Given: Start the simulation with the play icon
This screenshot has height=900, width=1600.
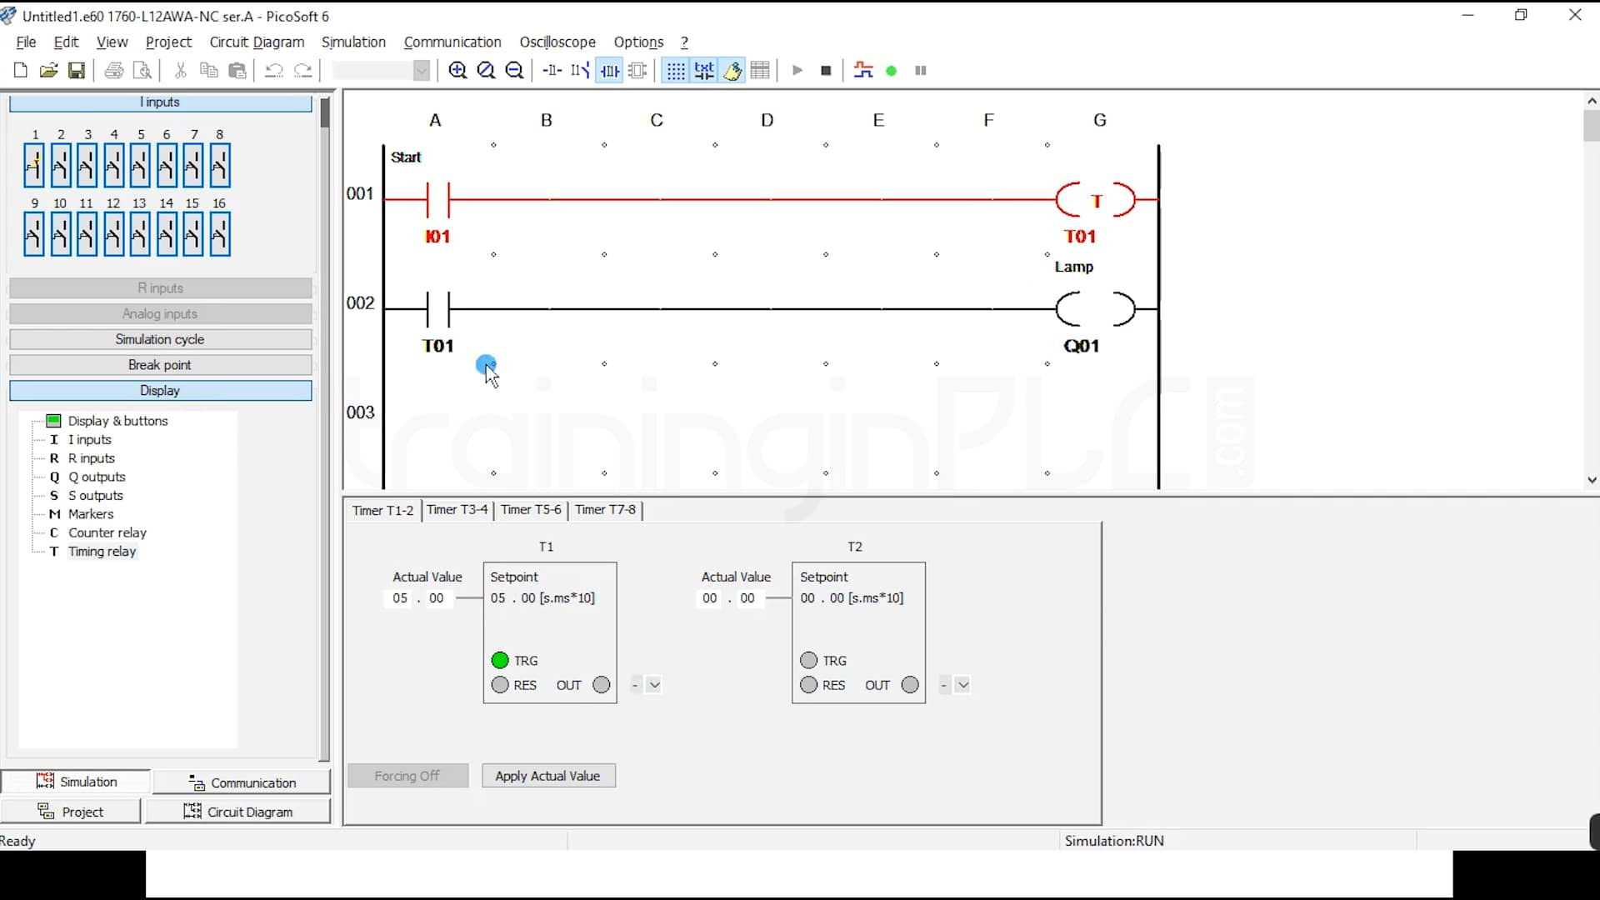Looking at the screenshot, I should pyautogui.click(x=797, y=71).
